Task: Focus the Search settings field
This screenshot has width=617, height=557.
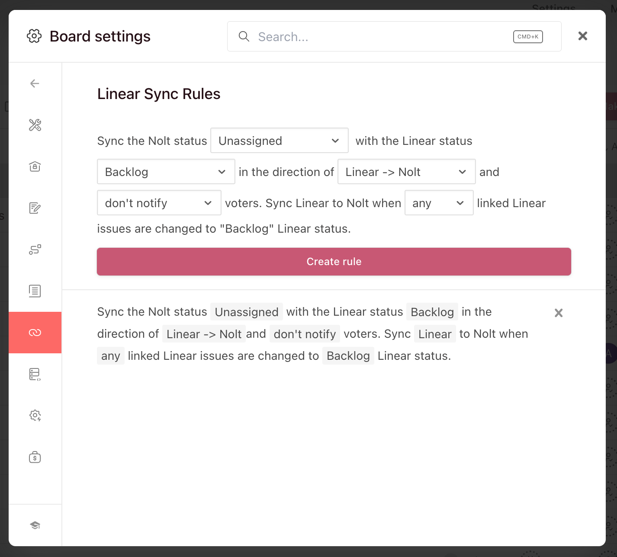Action: (394, 36)
